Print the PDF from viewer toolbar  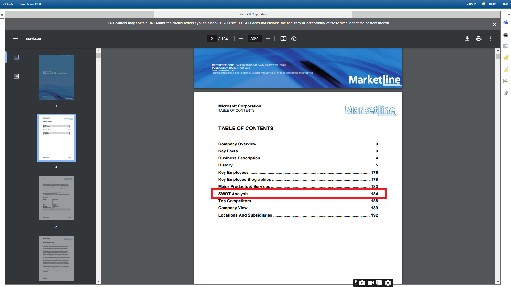coord(479,39)
